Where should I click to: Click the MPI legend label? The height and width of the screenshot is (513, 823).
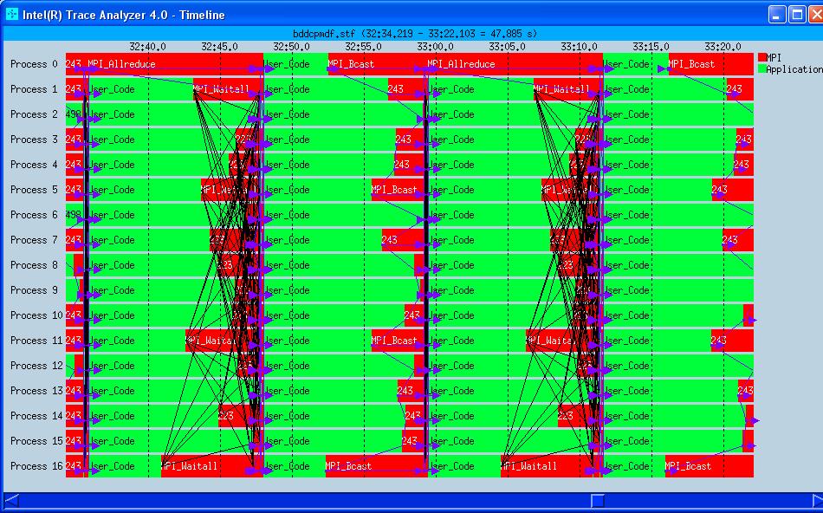774,58
